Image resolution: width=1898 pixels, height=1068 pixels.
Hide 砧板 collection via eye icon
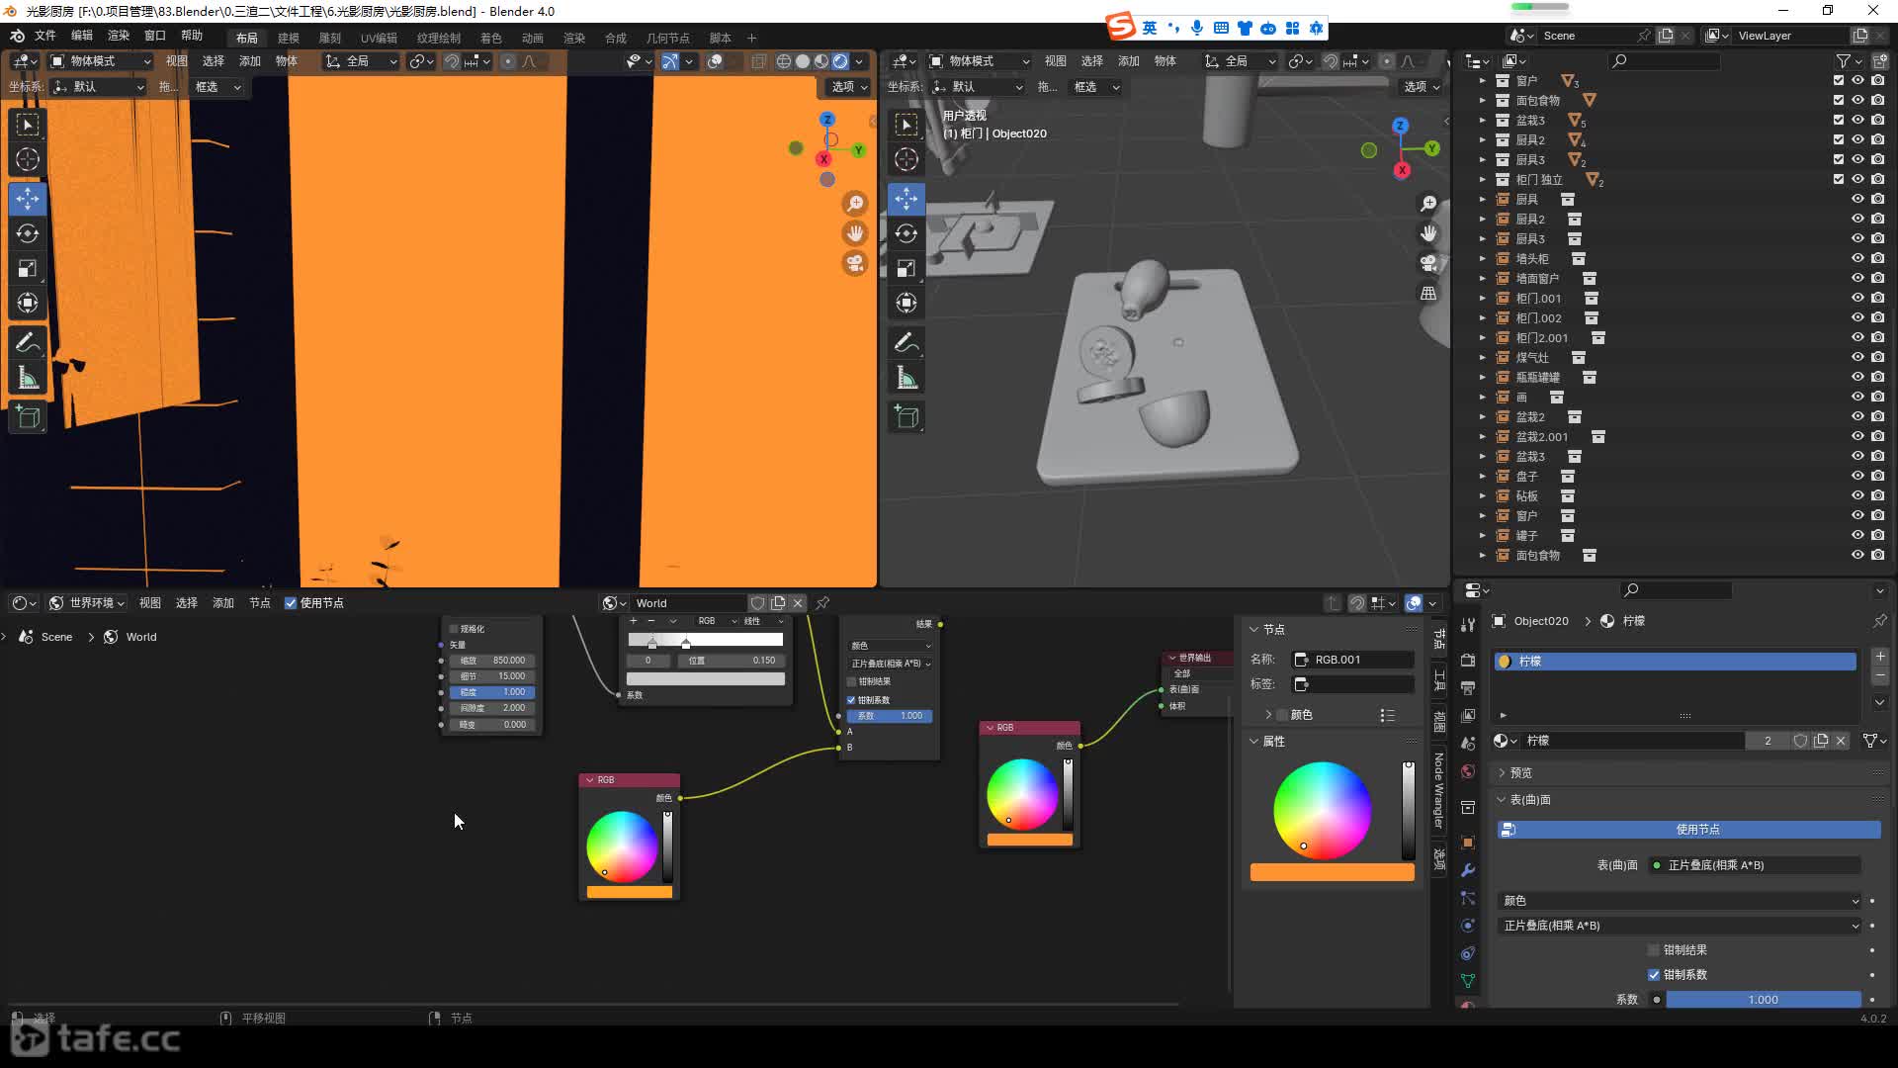click(1857, 496)
